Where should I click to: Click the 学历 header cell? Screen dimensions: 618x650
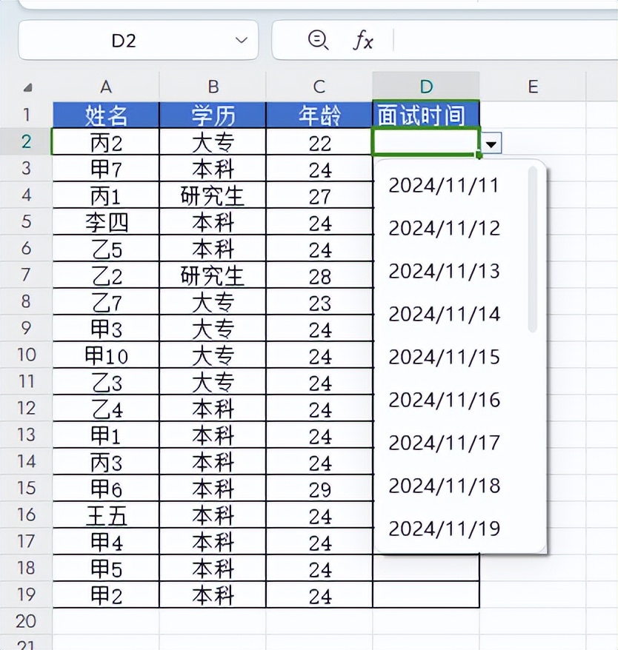pyautogui.click(x=213, y=115)
